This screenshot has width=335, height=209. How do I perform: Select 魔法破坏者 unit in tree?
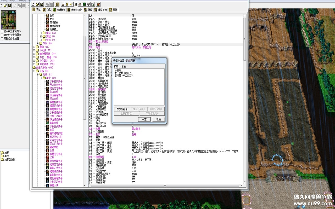pyautogui.click(x=55, y=26)
